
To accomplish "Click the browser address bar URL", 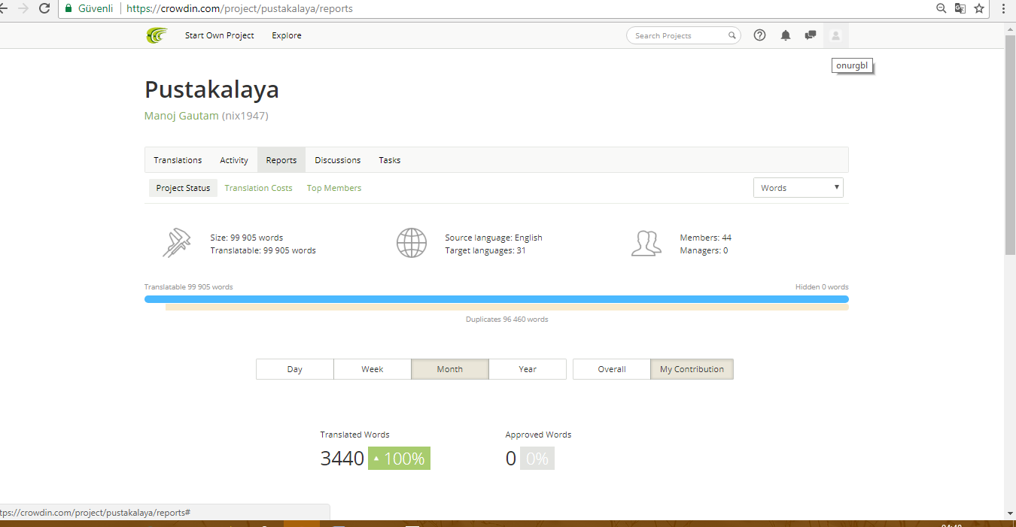I will click(x=239, y=9).
